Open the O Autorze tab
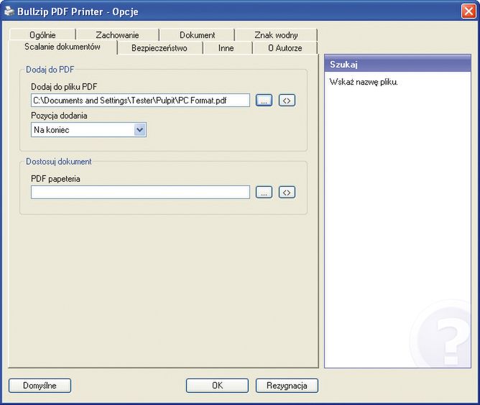480x405 pixels. [285, 48]
